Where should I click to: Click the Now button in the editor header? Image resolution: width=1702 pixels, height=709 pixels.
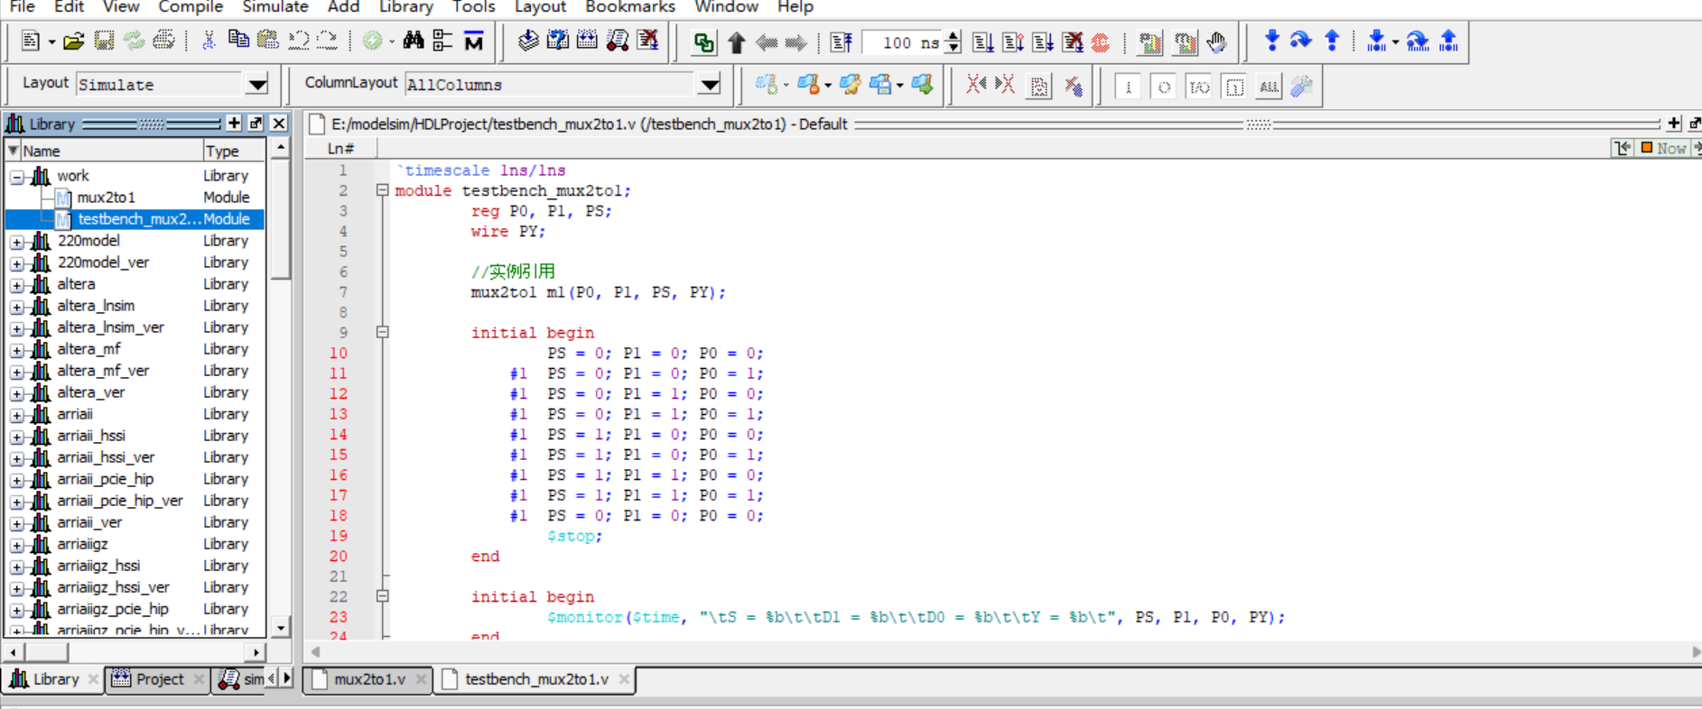[x=1664, y=148]
